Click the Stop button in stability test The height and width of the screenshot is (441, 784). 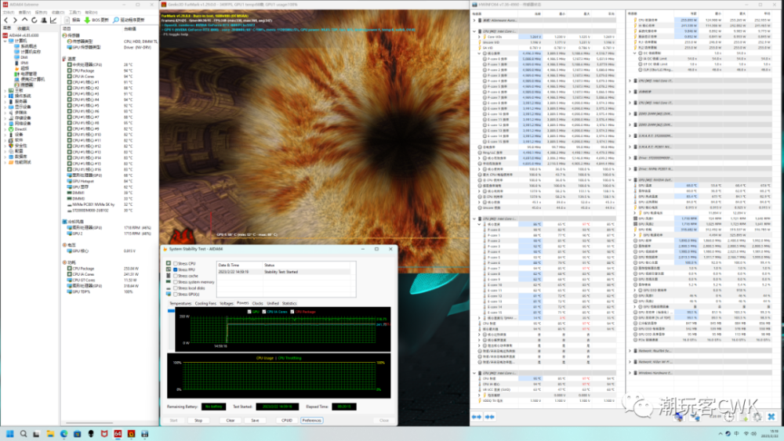pos(198,420)
